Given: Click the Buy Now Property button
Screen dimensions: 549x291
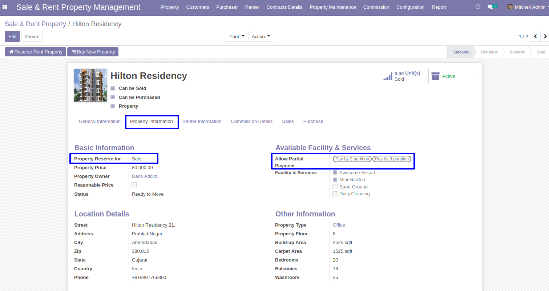Looking at the screenshot, I should 93,52.
